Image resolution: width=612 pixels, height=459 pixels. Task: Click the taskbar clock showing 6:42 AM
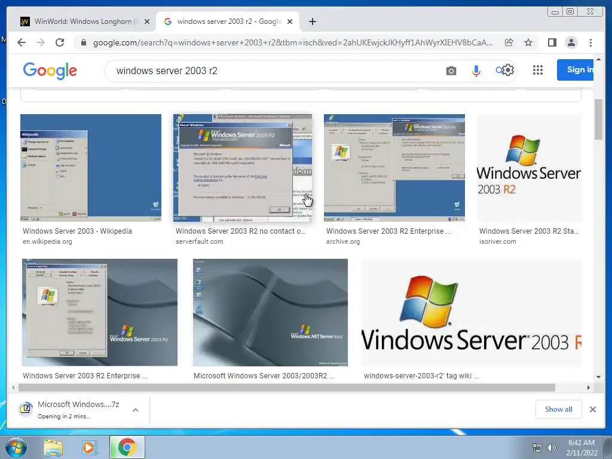(582, 448)
